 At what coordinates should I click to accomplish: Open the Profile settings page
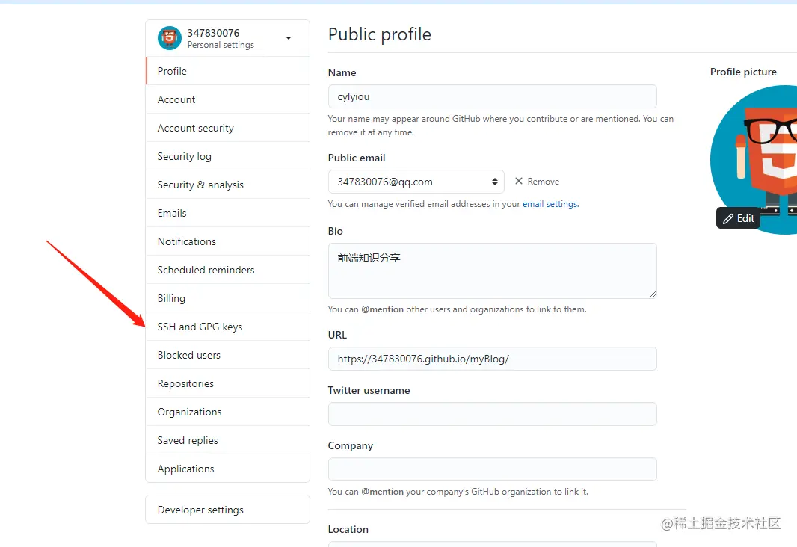pyautogui.click(x=228, y=71)
